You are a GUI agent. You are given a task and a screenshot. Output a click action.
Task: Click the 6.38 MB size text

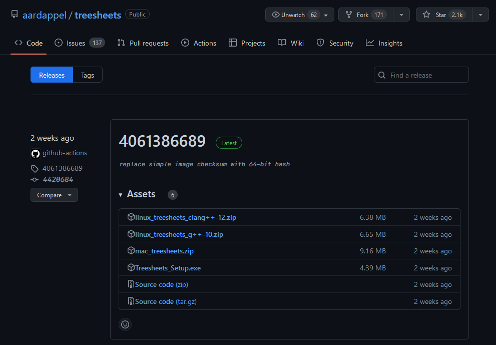pos(373,217)
